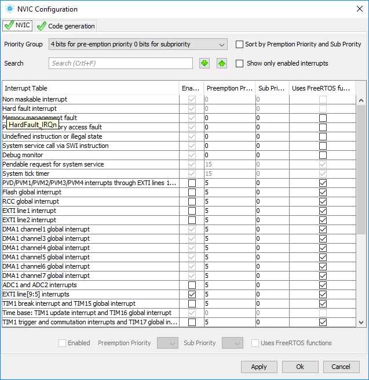Enable Sort by Premption Priority checkbox
369x380 pixels.
coord(239,44)
